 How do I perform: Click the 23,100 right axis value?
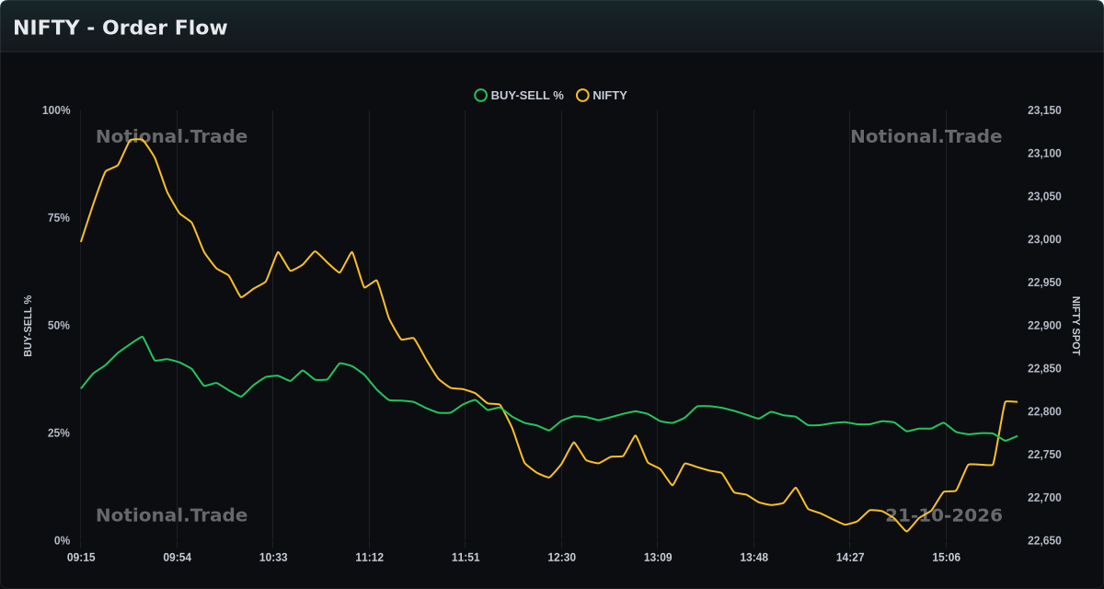1044,154
